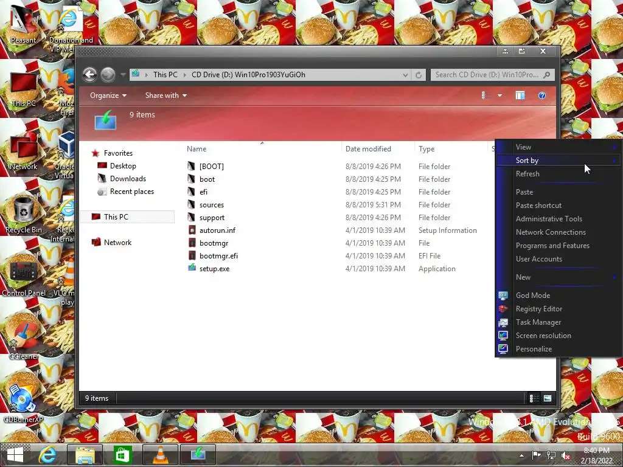Select the support folder name
The width and height of the screenshot is (623, 467).
point(212,218)
